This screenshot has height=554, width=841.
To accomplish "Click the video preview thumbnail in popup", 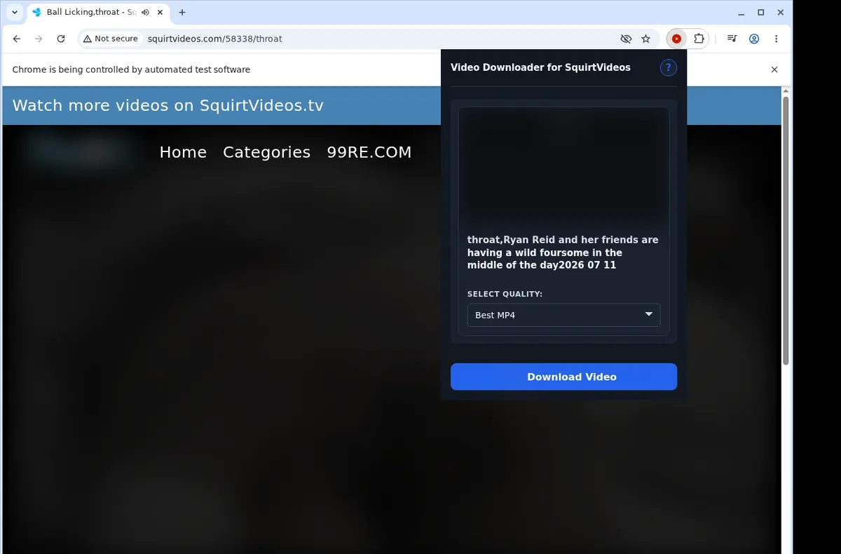I will 563,166.
